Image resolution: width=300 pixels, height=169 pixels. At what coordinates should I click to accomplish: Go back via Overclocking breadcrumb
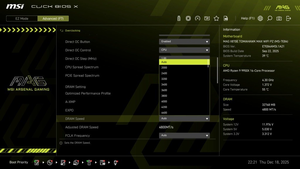[72, 31]
